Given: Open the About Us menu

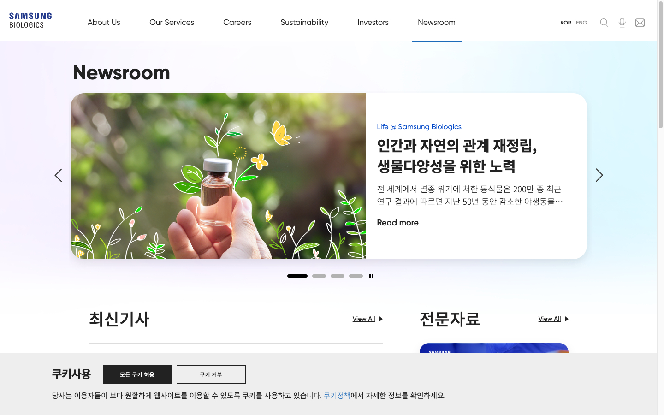Looking at the screenshot, I should pos(104,22).
